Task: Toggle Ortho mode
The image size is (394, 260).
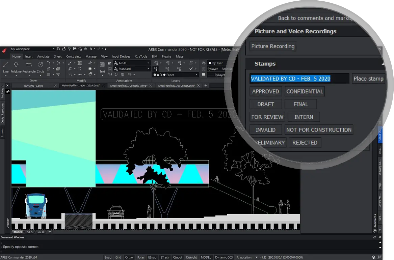Action: coord(129,257)
